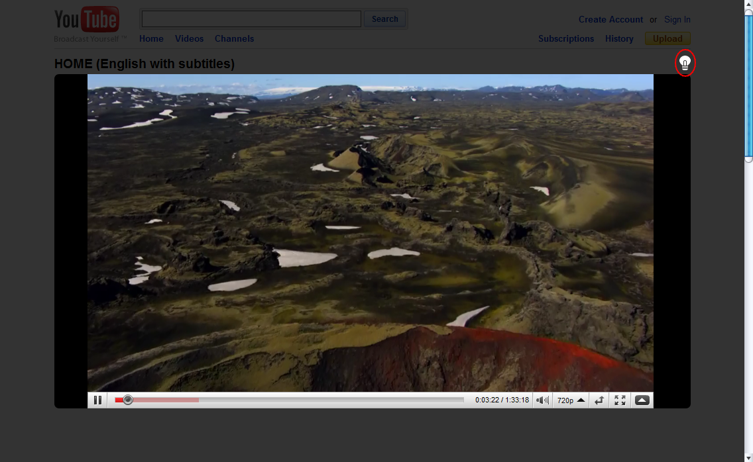The width and height of the screenshot is (753, 462).
Task: Click the YouTube logo
Action: (86, 19)
